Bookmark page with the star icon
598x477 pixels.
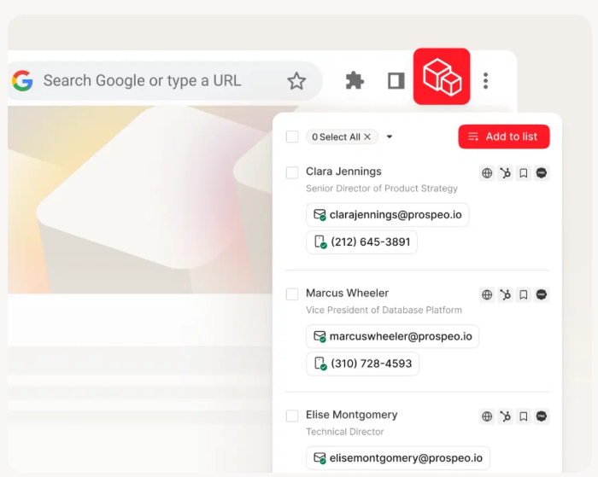[x=296, y=81]
